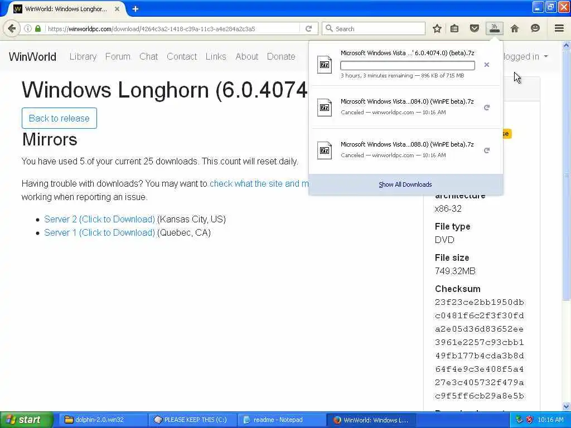
Task: Go to the Firefox home page icon
Action: (x=515, y=28)
